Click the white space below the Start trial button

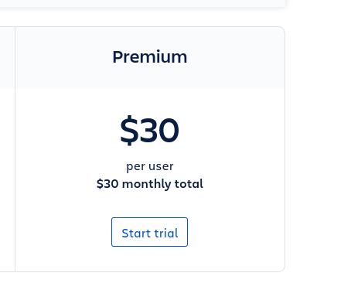[x=149, y=258]
